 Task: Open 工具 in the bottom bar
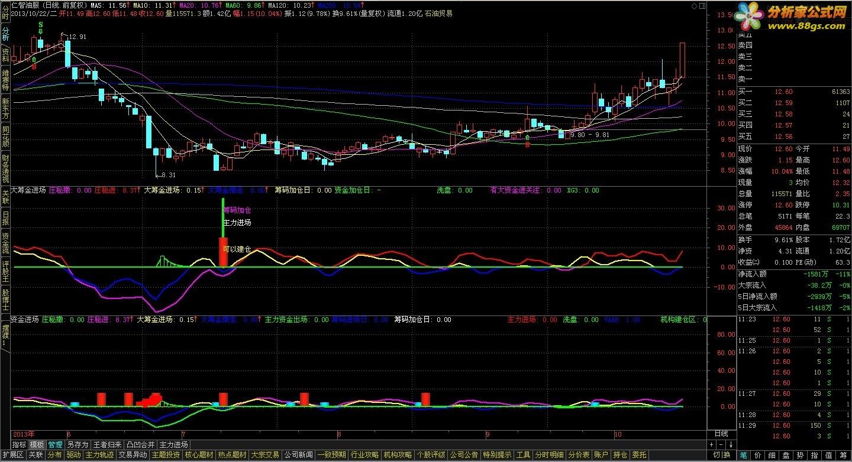523,455
